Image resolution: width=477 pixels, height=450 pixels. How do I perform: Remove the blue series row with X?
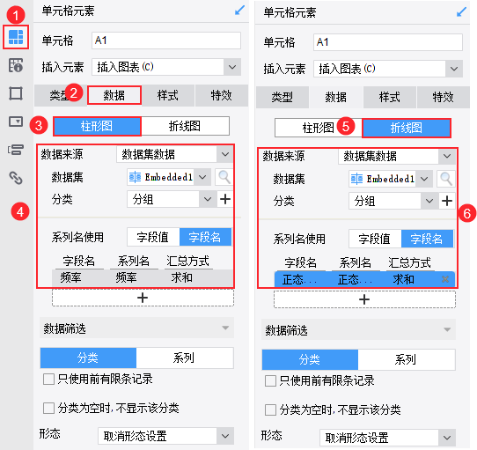click(x=445, y=279)
